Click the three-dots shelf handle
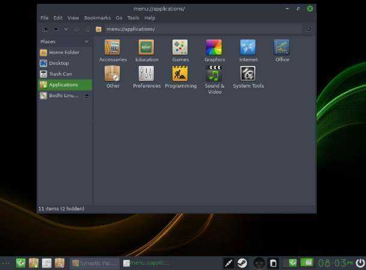This screenshot has height=270, width=366. pos(5,263)
